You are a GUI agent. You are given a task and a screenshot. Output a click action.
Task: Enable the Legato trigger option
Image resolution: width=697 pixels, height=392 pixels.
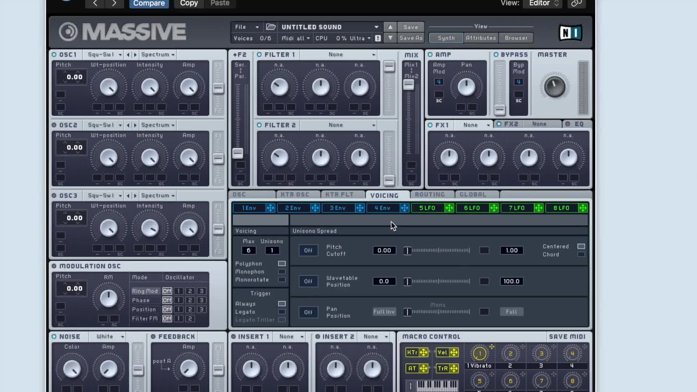[x=282, y=312]
